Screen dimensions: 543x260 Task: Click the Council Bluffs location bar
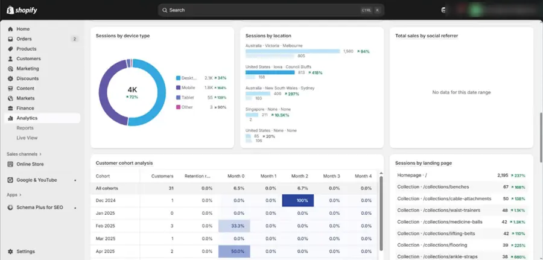pos(270,72)
